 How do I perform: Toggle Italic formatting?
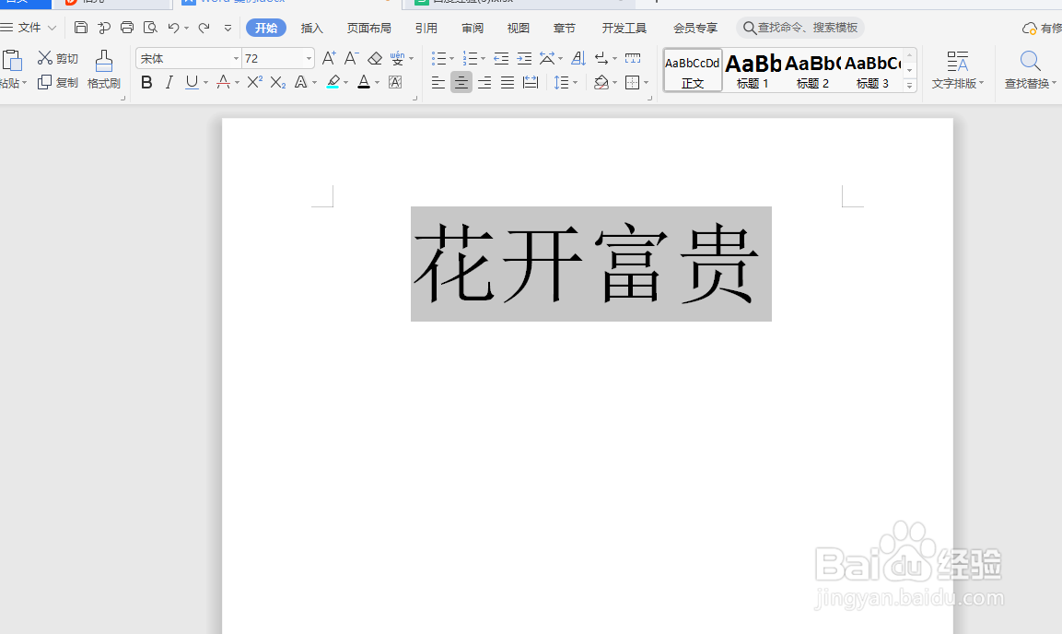click(x=169, y=83)
